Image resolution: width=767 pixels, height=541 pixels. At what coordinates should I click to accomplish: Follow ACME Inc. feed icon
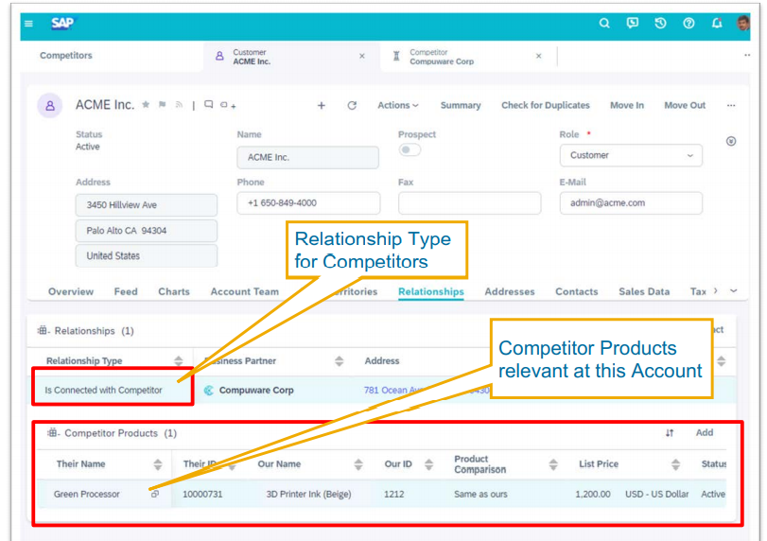[x=179, y=105]
